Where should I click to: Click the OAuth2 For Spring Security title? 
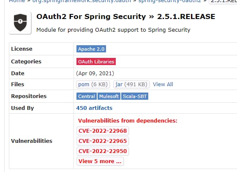[91, 16]
